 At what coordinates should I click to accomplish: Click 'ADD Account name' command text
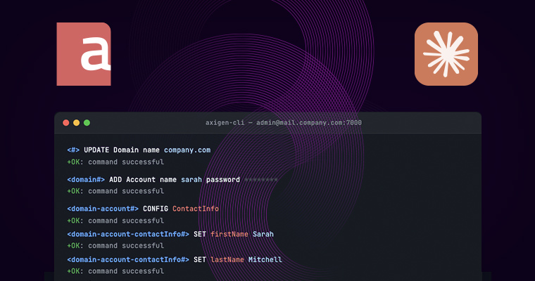143,180
